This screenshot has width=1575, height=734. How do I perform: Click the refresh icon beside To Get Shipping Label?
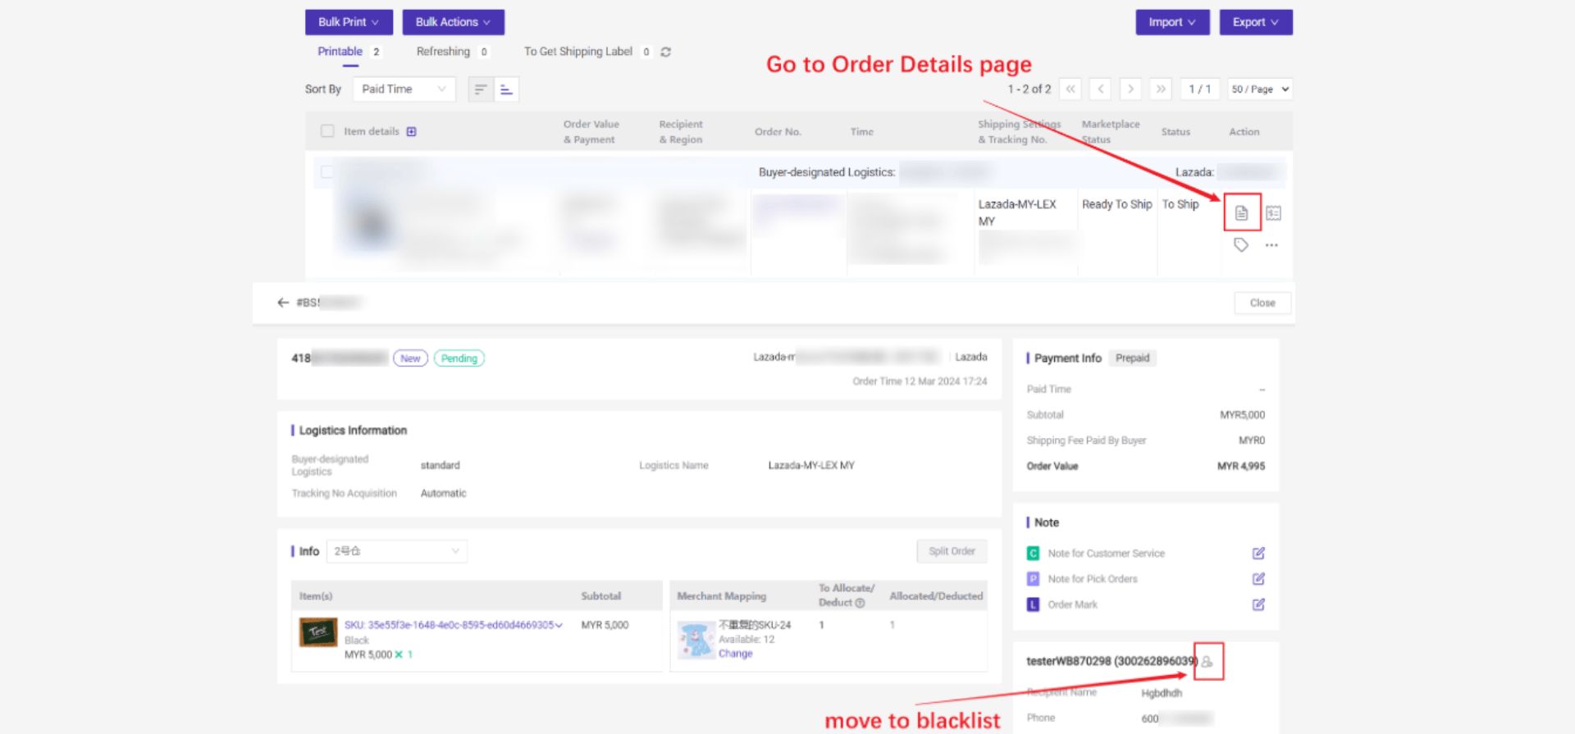coord(666,52)
